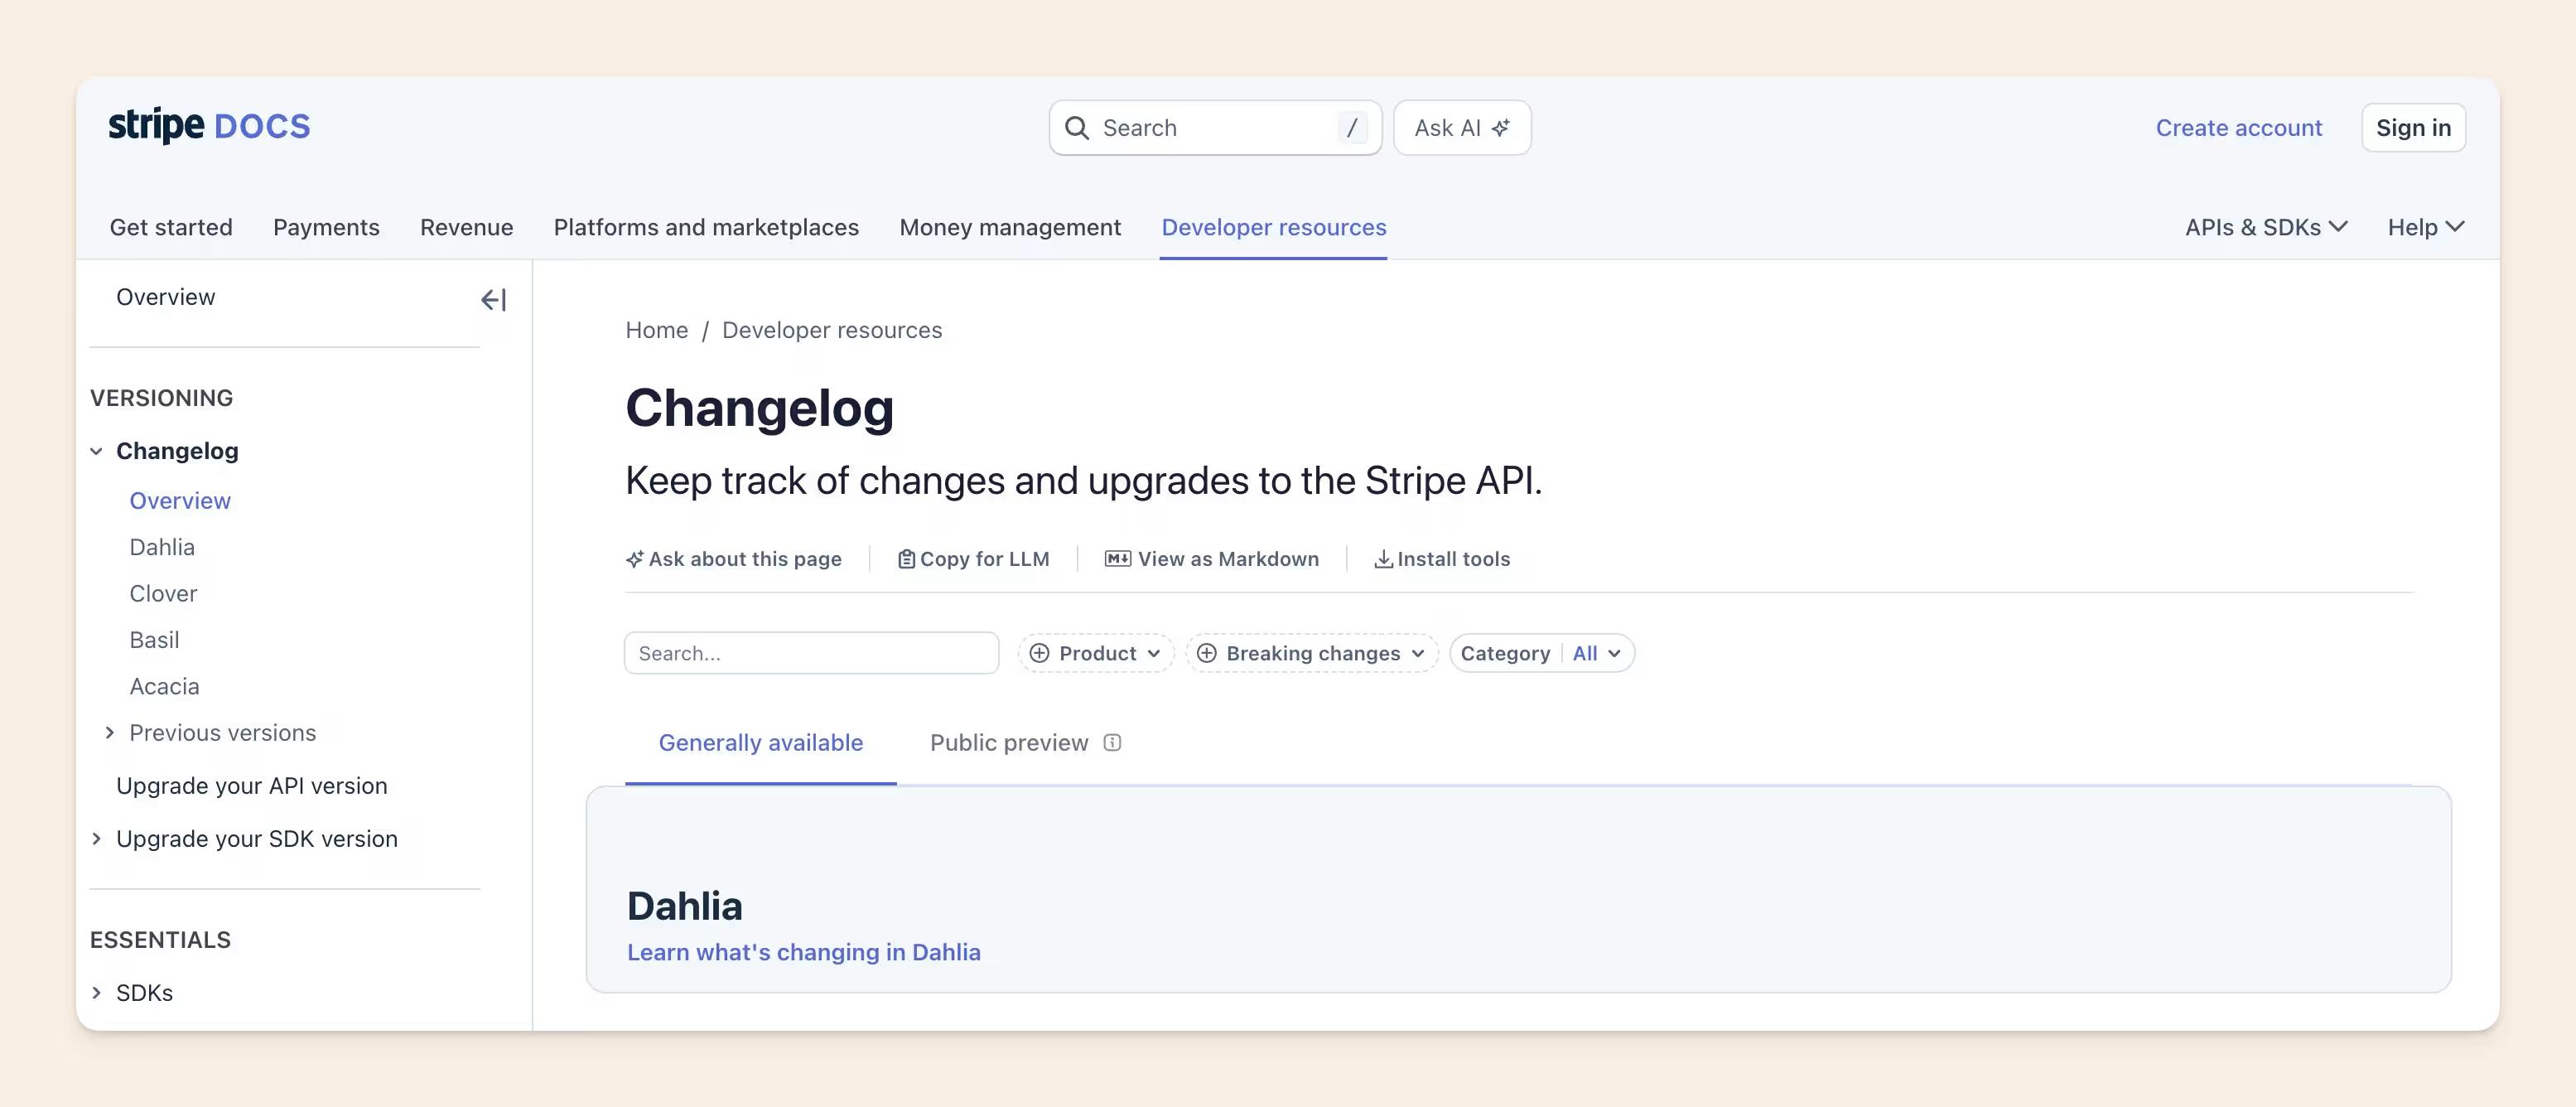Collapse the Changelog tree section
The image size is (2576, 1107).
[96, 451]
